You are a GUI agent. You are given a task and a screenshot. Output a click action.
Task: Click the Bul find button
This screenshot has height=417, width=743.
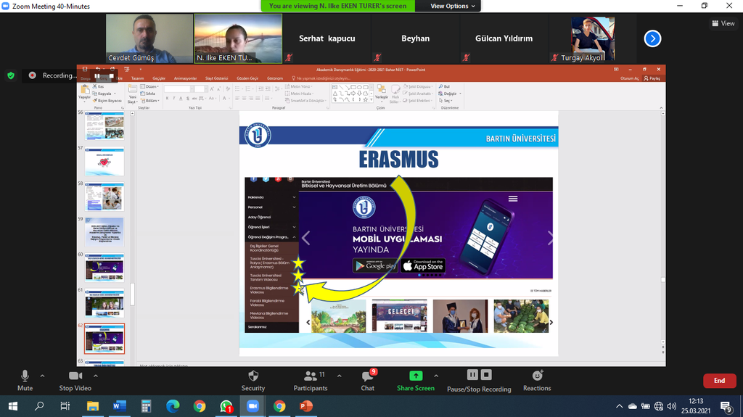pyautogui.click(x=445, y=87)
